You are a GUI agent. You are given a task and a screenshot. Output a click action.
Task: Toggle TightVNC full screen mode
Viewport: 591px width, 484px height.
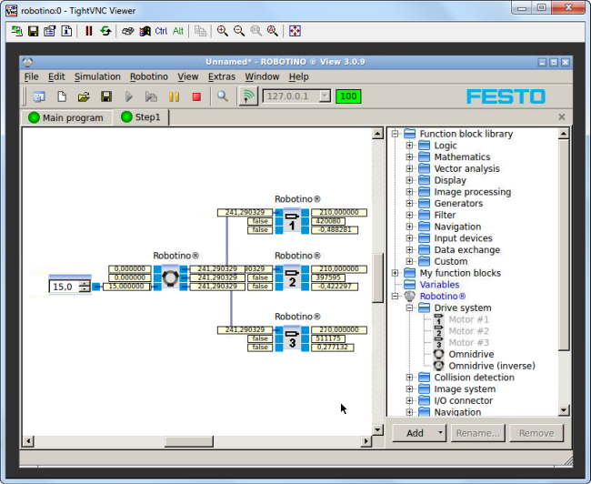coord(295,31)
